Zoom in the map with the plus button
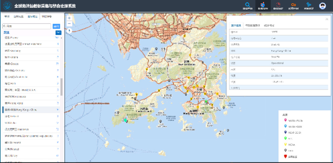The image size is (333, 163). coord(69,18)
